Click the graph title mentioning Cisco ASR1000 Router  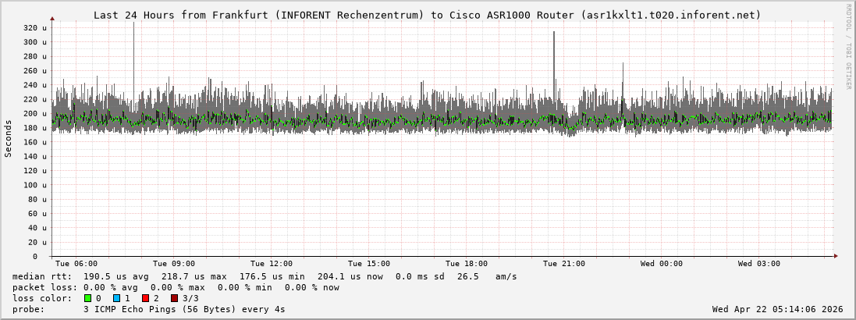[427, 15]
